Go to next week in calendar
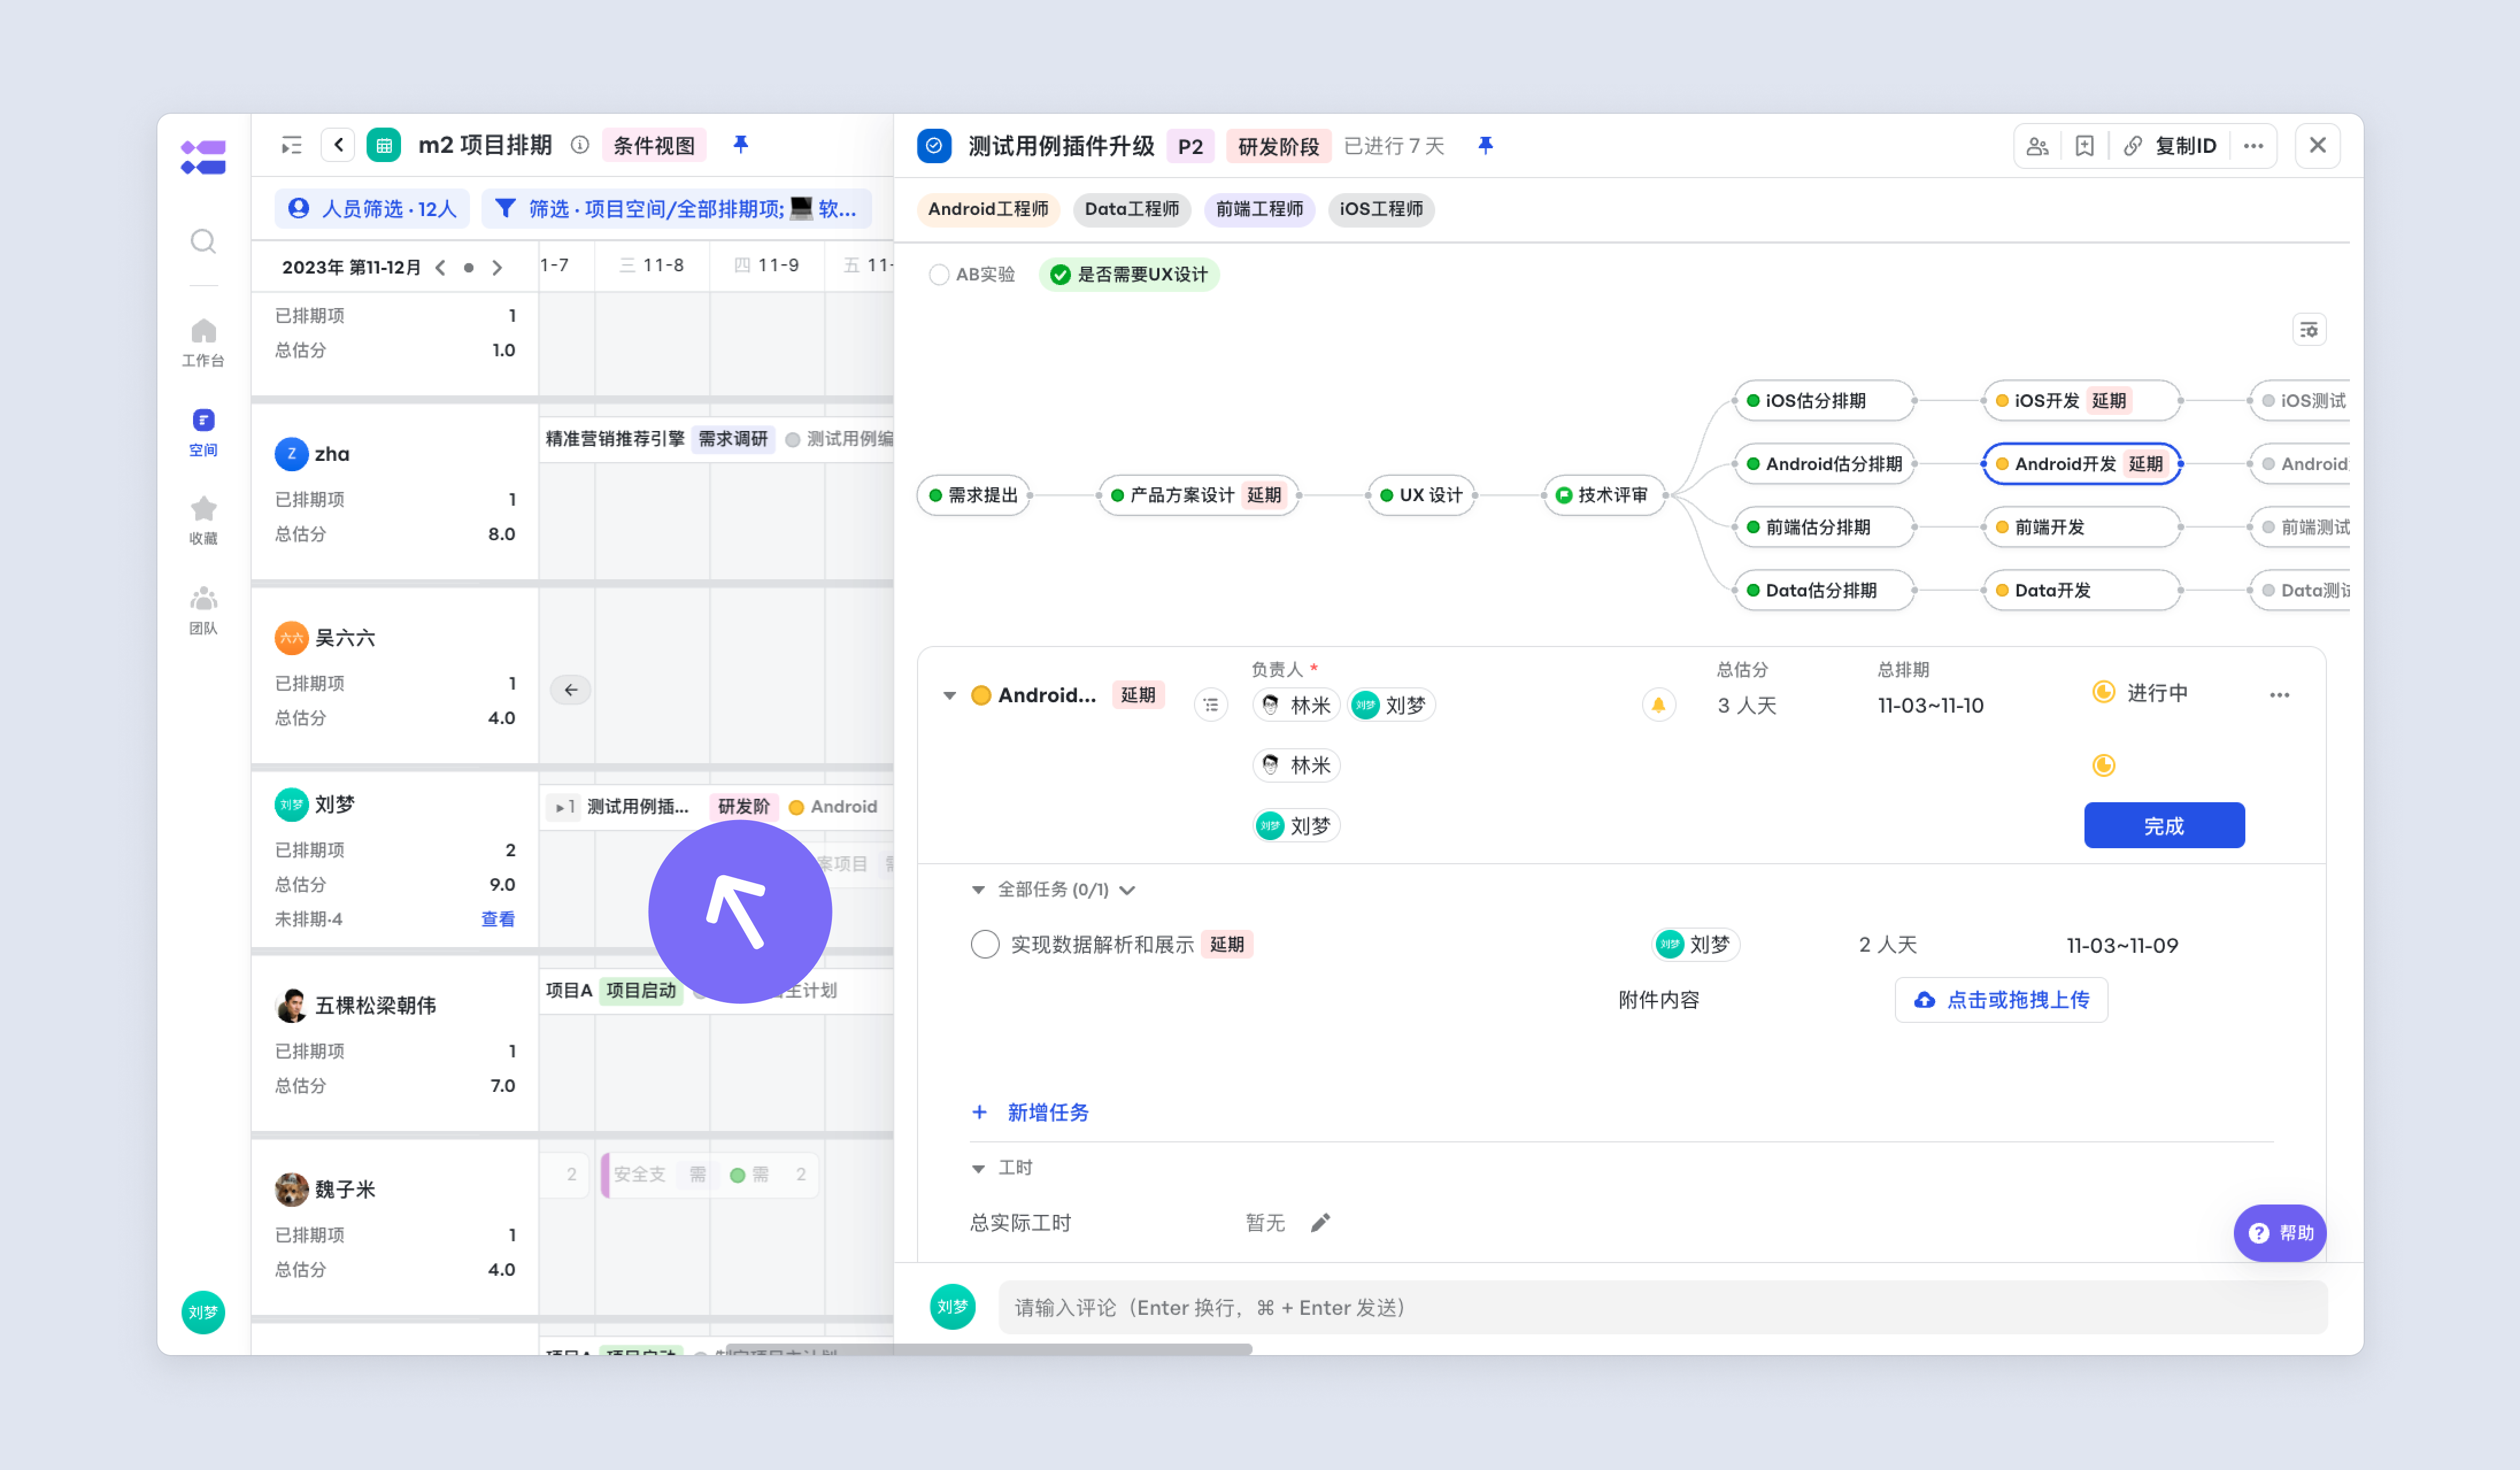This screenshot has height=1470, width=2520. [x=497, y=267]
